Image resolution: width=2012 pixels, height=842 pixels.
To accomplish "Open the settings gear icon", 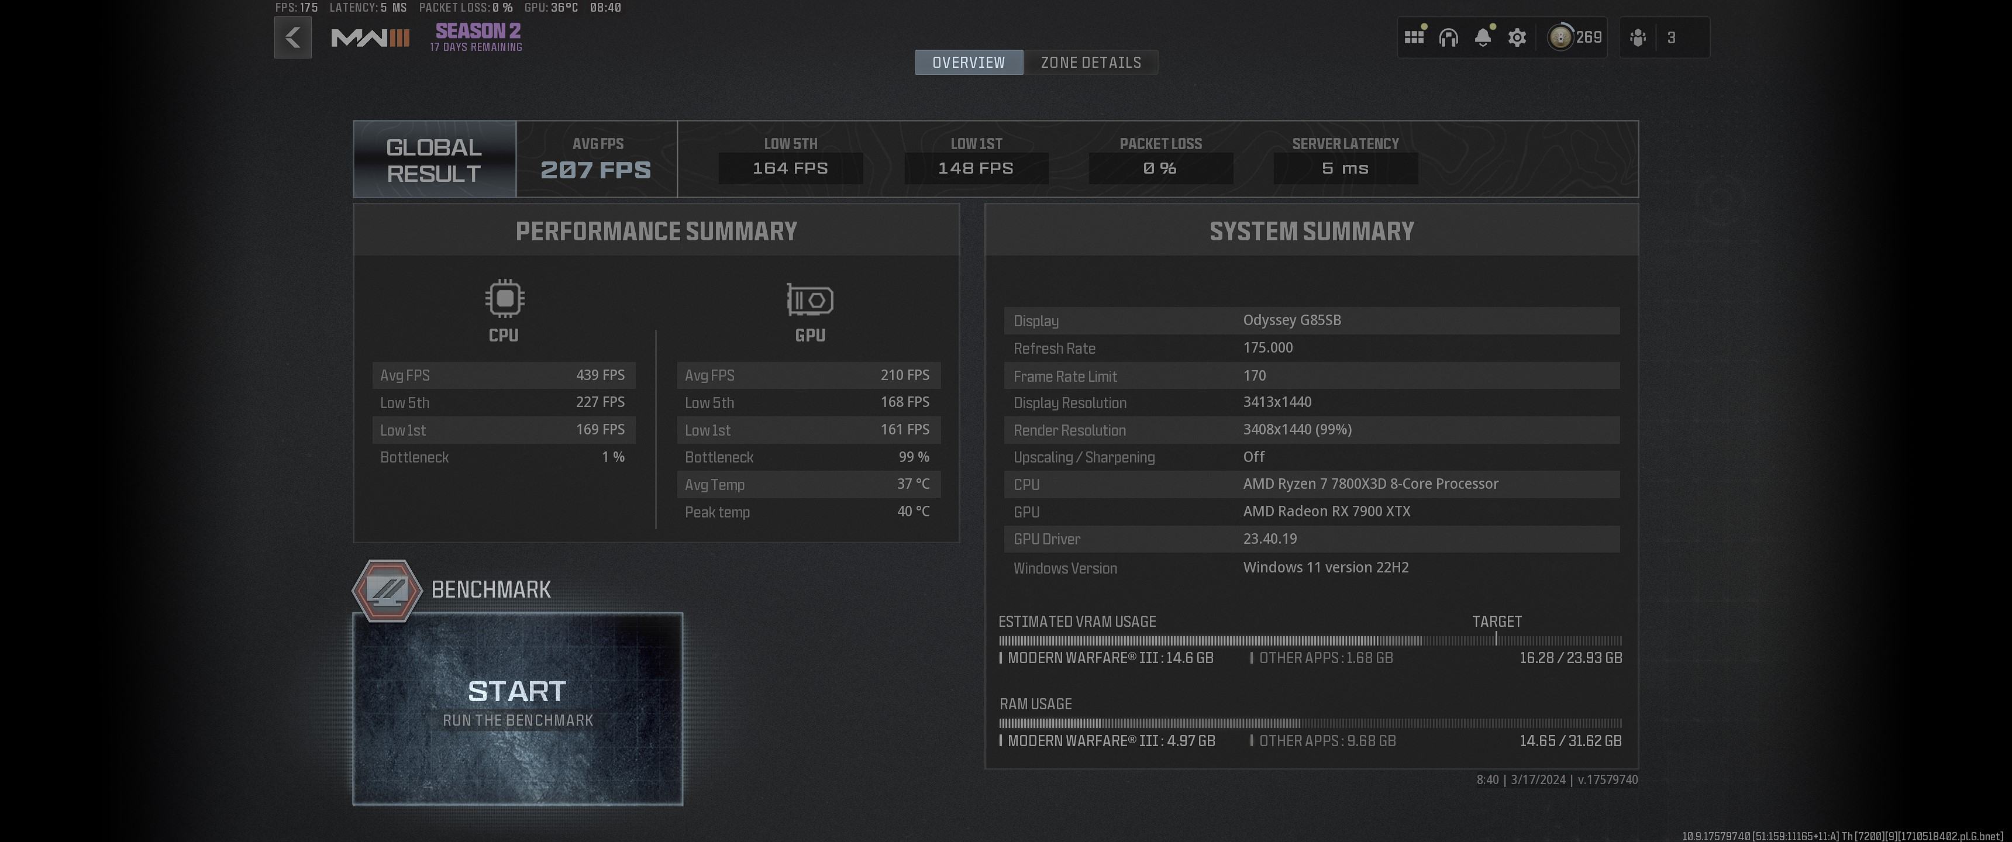I will (1517, 37).
